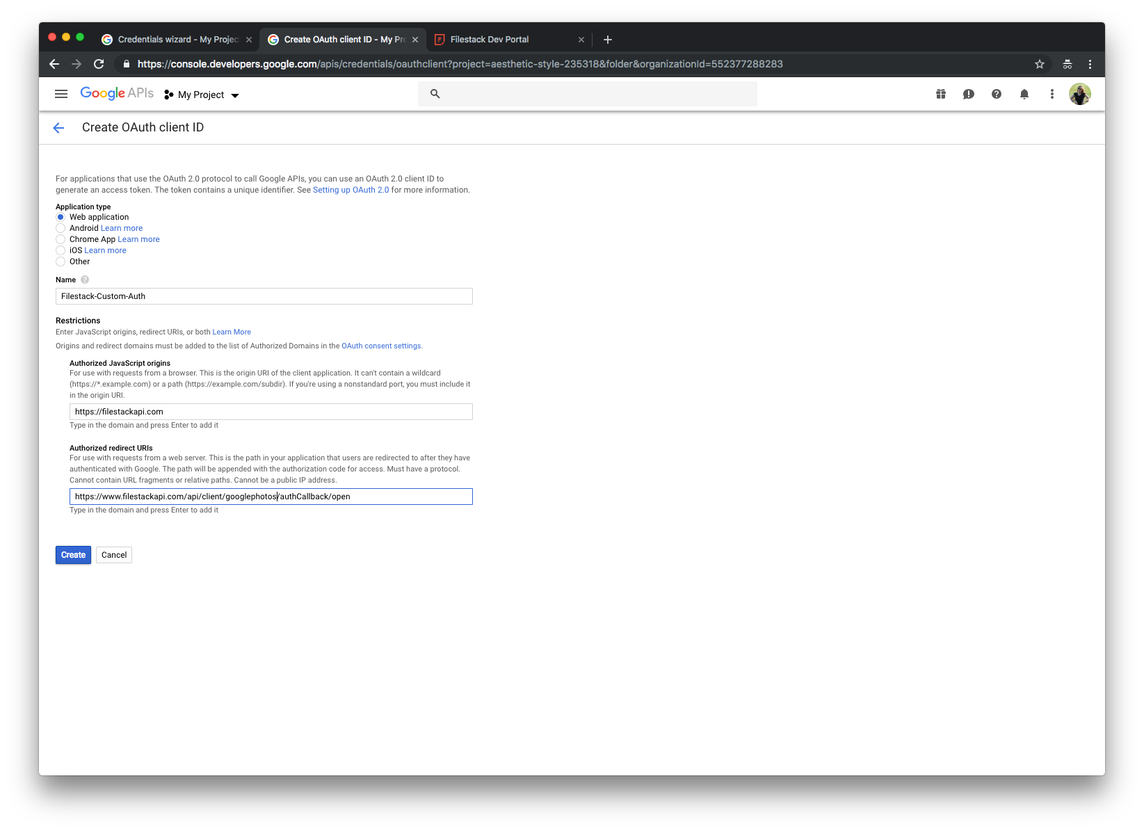This screenshot has width=1144, height=831.
Task: Open the hamburger navigation menu
Action: tap(61, 94)
